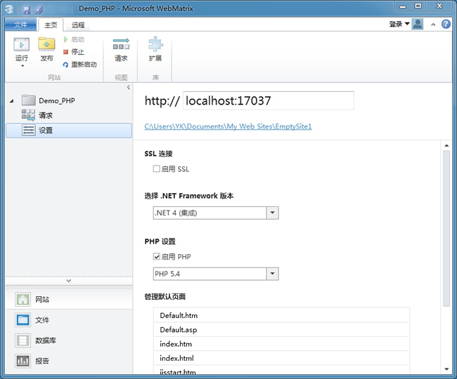Viewport: 457px width, 379px height.
Task: Open the Reports (报告) workspace
Action: coord(24,361)
